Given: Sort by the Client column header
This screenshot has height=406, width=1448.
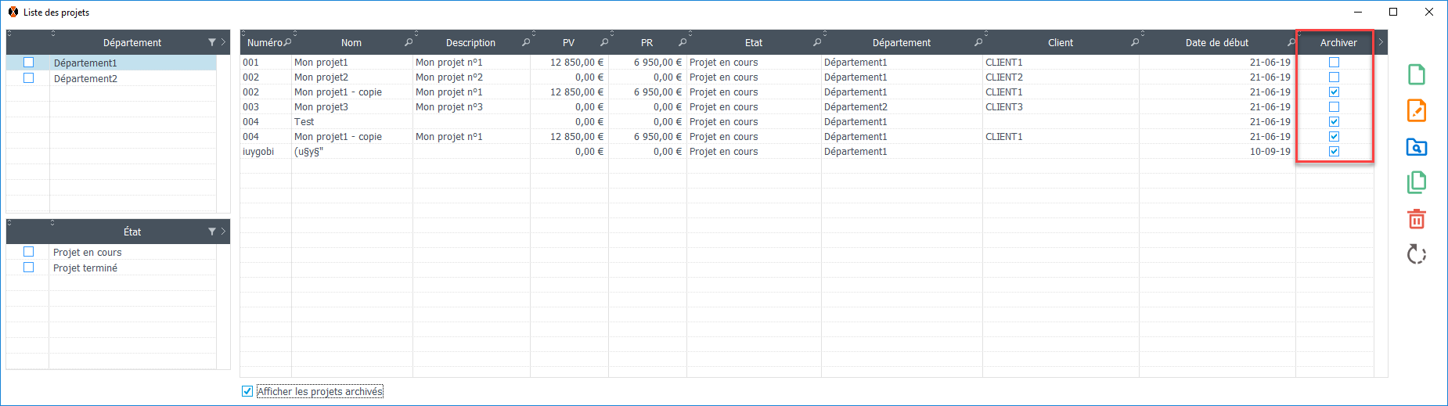Looking at the screenshot, I should click(1060, 43).
